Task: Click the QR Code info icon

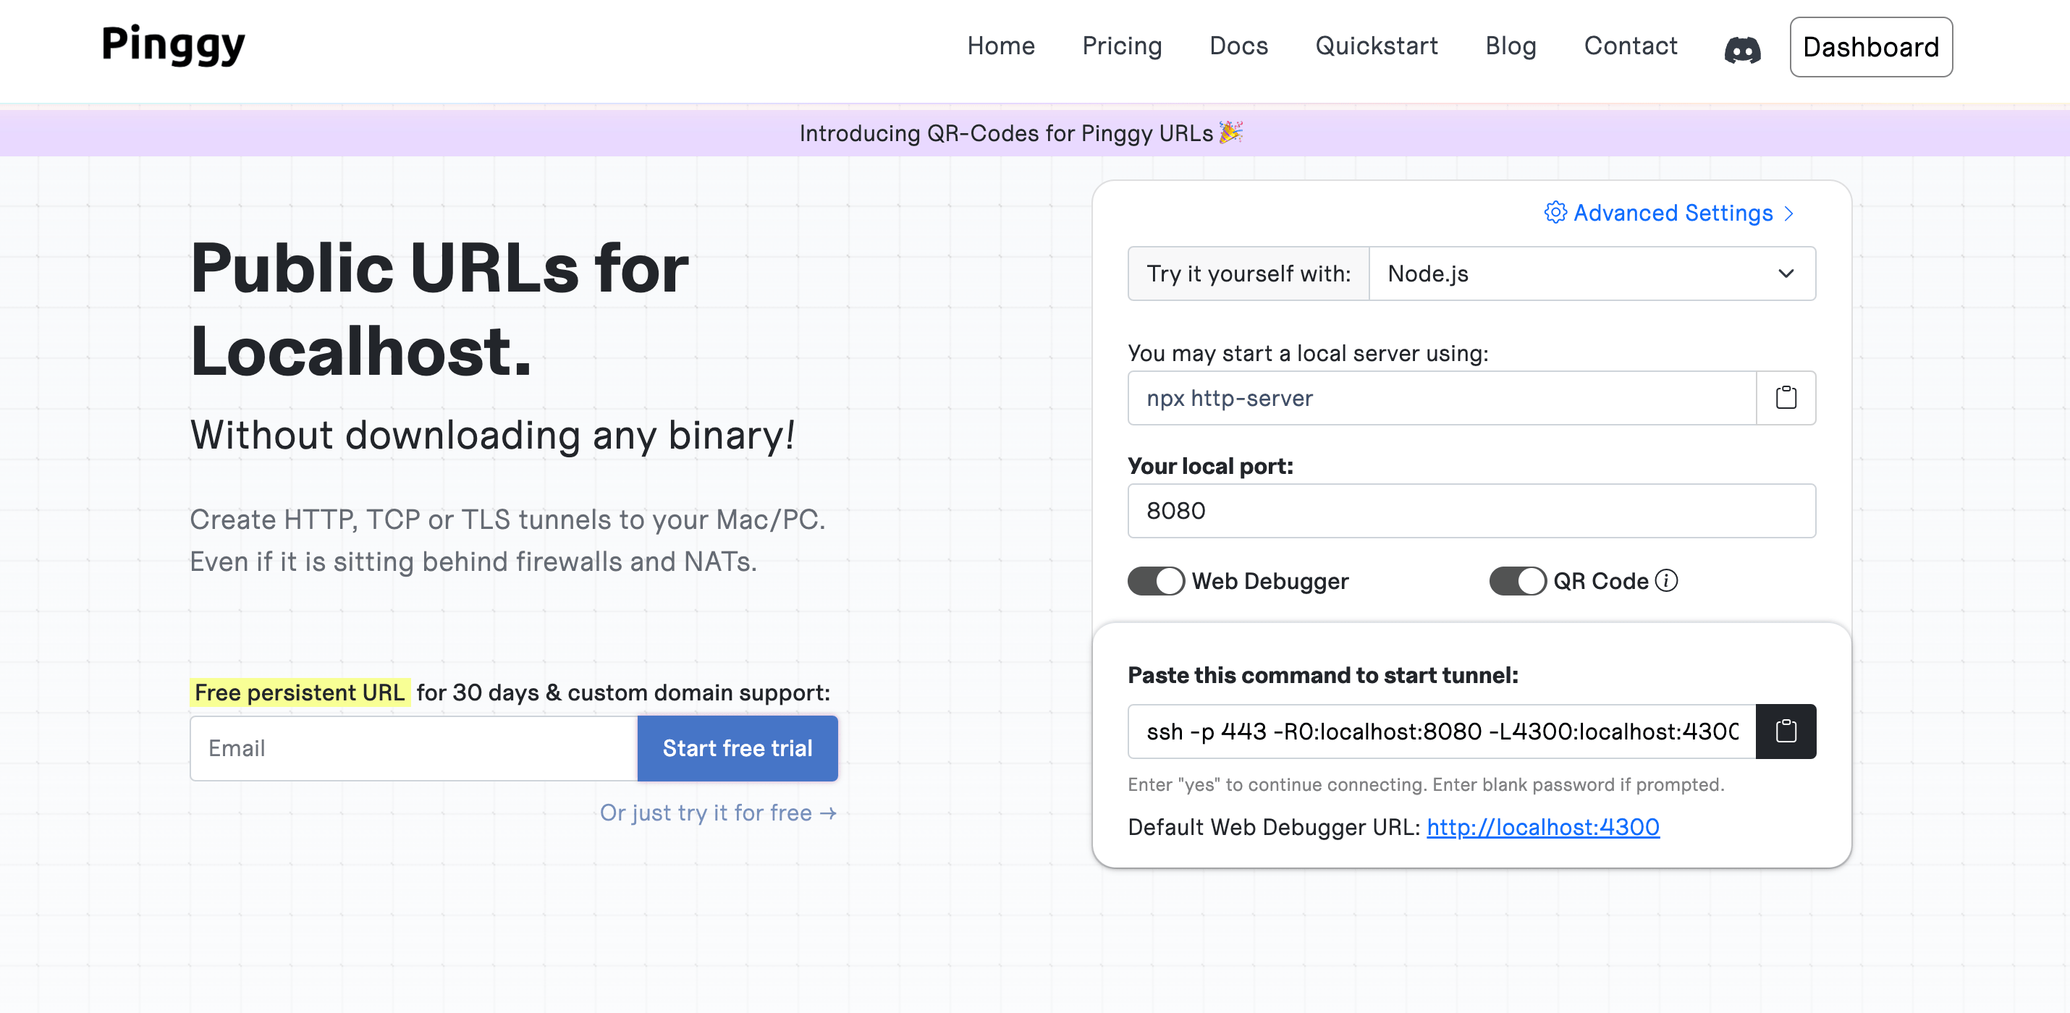Action: 1667,580
